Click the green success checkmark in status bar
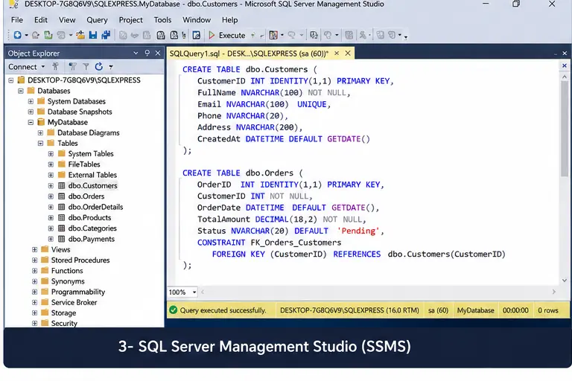 pyautogui.click(x=174, y=310)
